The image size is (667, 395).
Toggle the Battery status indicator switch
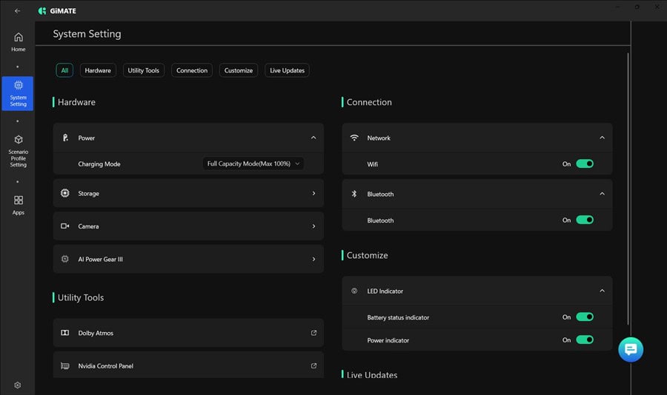(585, 317)
